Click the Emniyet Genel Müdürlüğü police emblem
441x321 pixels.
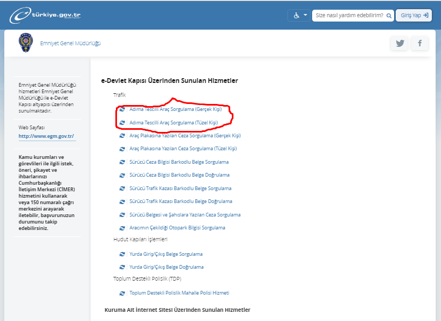click(x=25, y=43)
